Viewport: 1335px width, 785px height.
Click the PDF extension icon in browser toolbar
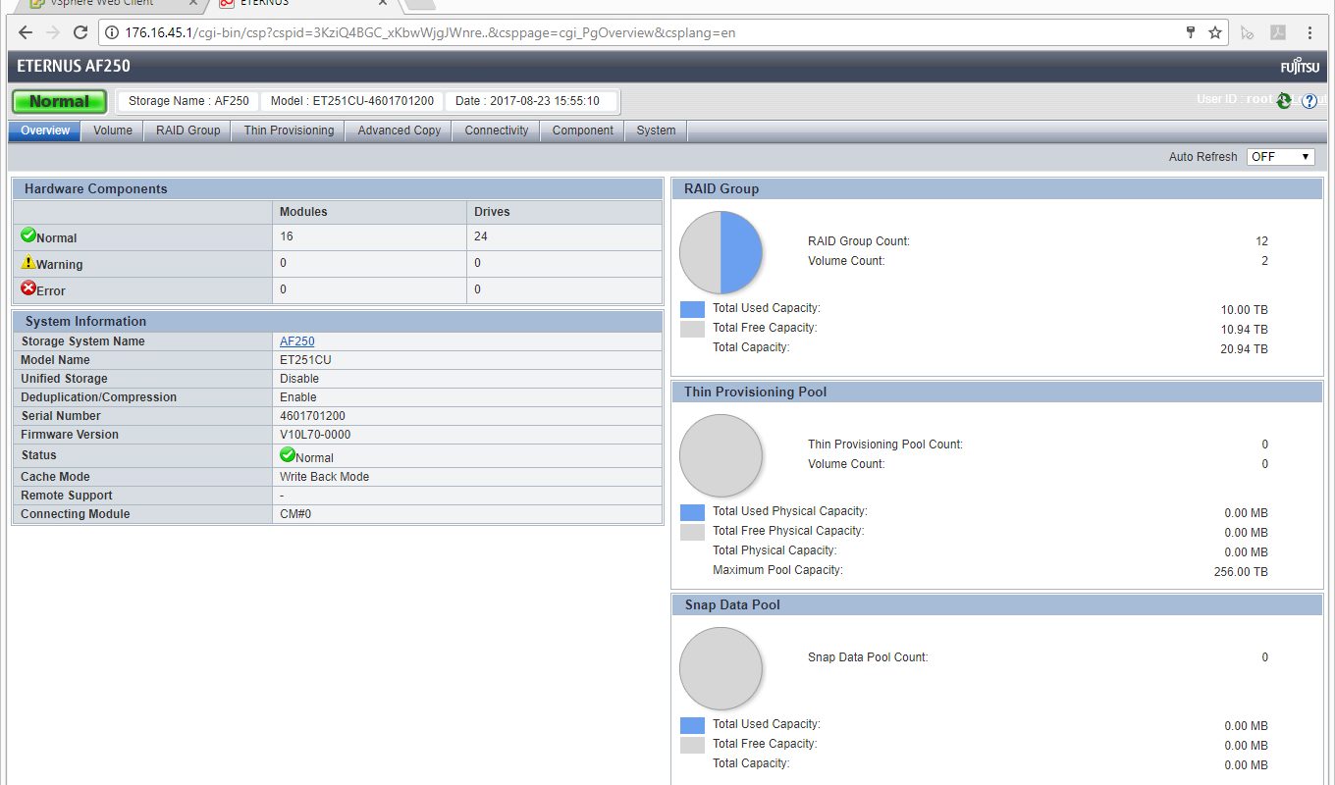[1278, 32]
